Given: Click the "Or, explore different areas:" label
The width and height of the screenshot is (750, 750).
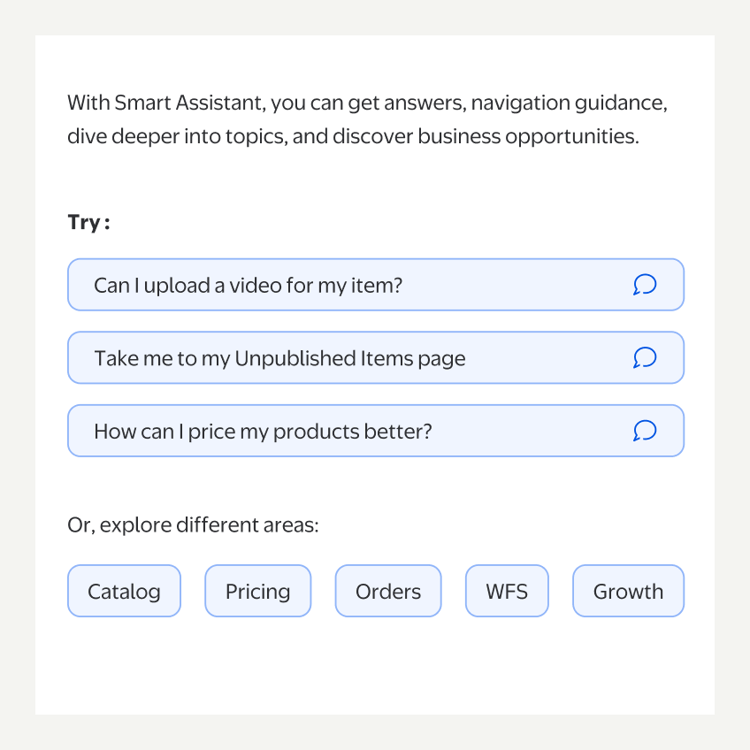Looking at the screenshot, I should (193, 525).
